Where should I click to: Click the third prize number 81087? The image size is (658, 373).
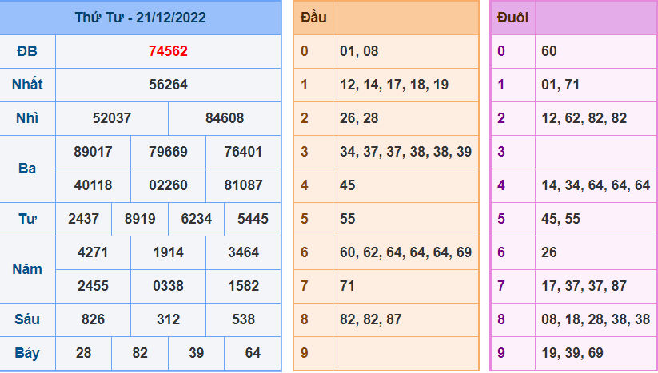(243, 185)
